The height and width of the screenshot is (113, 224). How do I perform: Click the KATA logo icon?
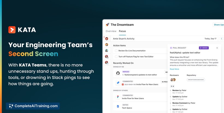(12, 30)
